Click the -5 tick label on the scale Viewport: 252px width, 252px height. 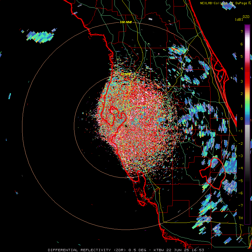pos(241,181)
